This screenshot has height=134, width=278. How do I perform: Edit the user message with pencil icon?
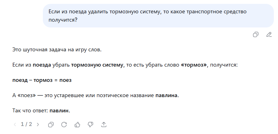click(x=269, y=35)
